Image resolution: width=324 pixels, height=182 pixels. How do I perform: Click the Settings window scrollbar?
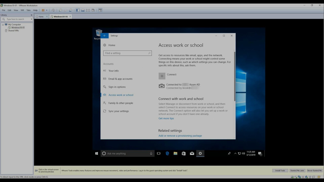235,77
